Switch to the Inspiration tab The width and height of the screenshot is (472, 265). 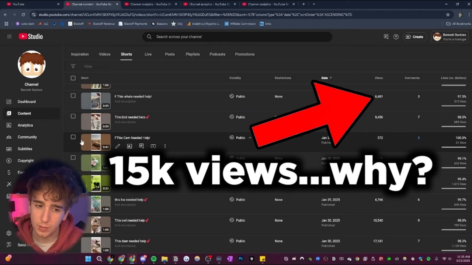(x=80, y=54)
